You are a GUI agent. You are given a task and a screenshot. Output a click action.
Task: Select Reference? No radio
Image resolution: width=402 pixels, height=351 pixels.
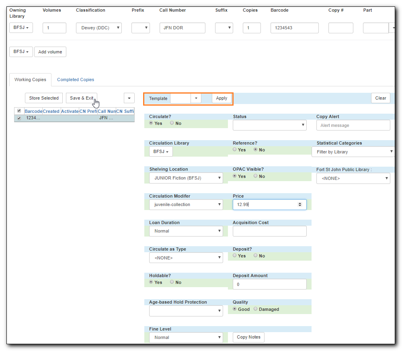click(256, 149)
